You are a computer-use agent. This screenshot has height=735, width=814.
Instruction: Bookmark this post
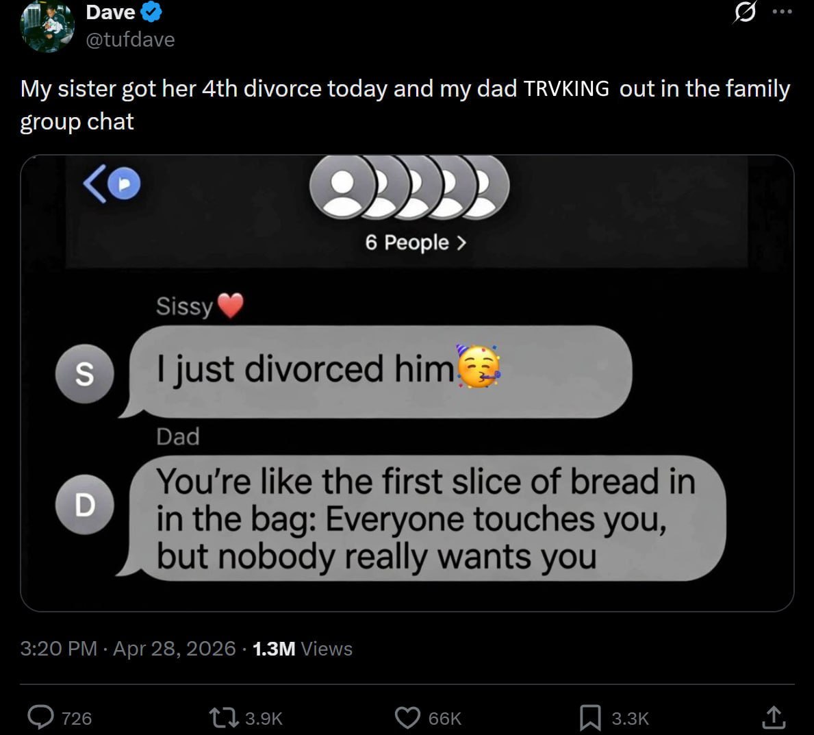pyautogui.click(x=590, y=717)
